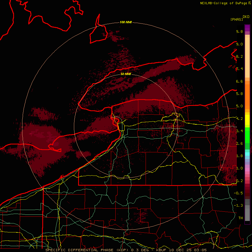Click the 1.8 scale value
Screen dimensions: 252x252
click(239, 156)
